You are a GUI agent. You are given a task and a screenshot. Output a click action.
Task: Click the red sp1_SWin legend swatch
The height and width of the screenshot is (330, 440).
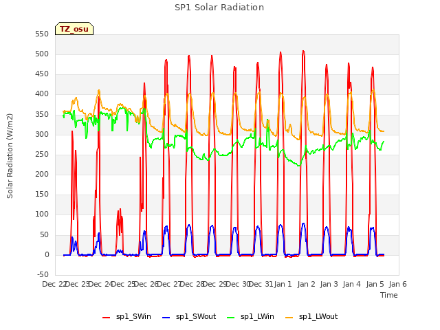pyautogui.click(x=107, y=318)
